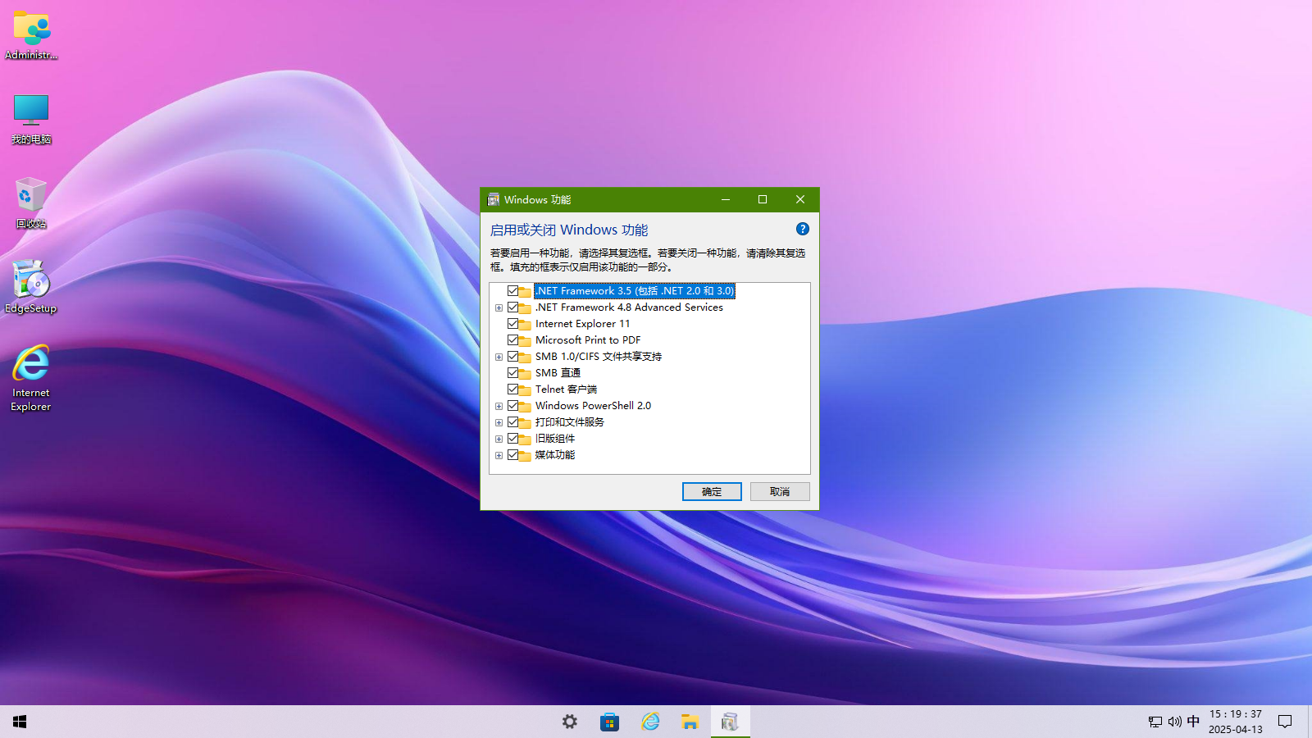Expand 旧版组件 node
The height and width of the screenshot is (738, 1312).
pyautogui.click(x=499, y=440)
